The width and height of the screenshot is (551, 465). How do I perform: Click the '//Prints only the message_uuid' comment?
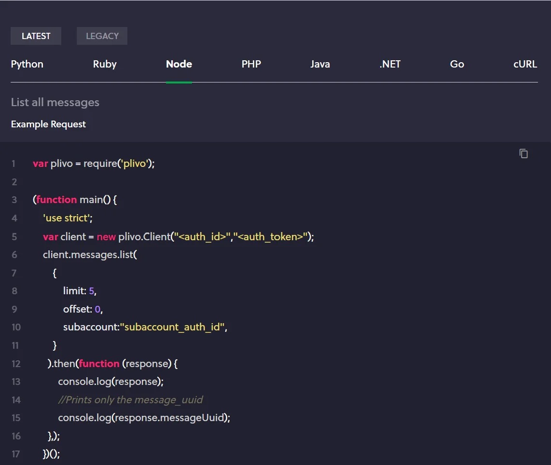click(x=130, y=400)
